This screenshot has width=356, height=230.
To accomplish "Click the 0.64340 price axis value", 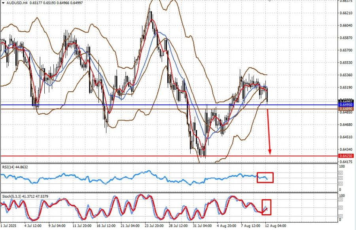I will coord(346,149).
